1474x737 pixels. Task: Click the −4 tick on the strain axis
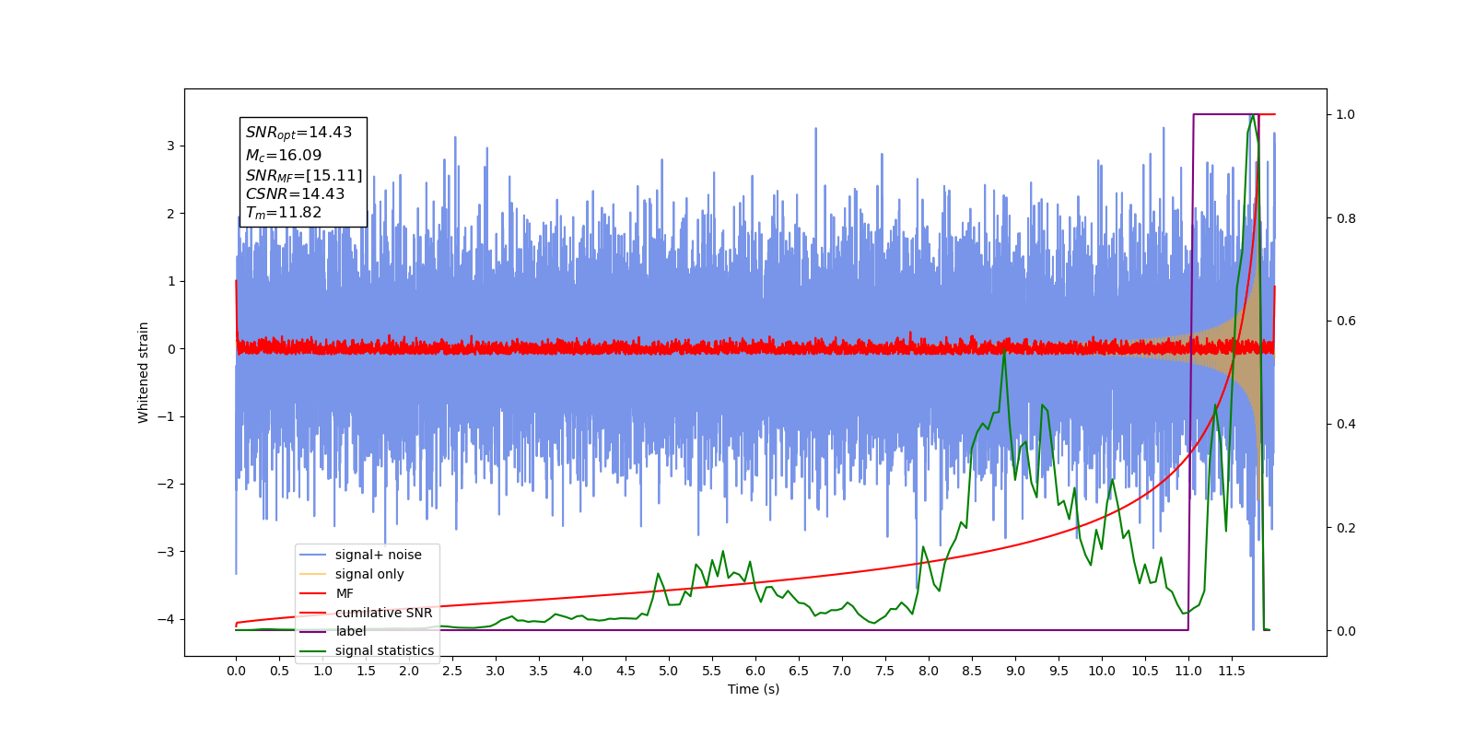click(167, 619)
